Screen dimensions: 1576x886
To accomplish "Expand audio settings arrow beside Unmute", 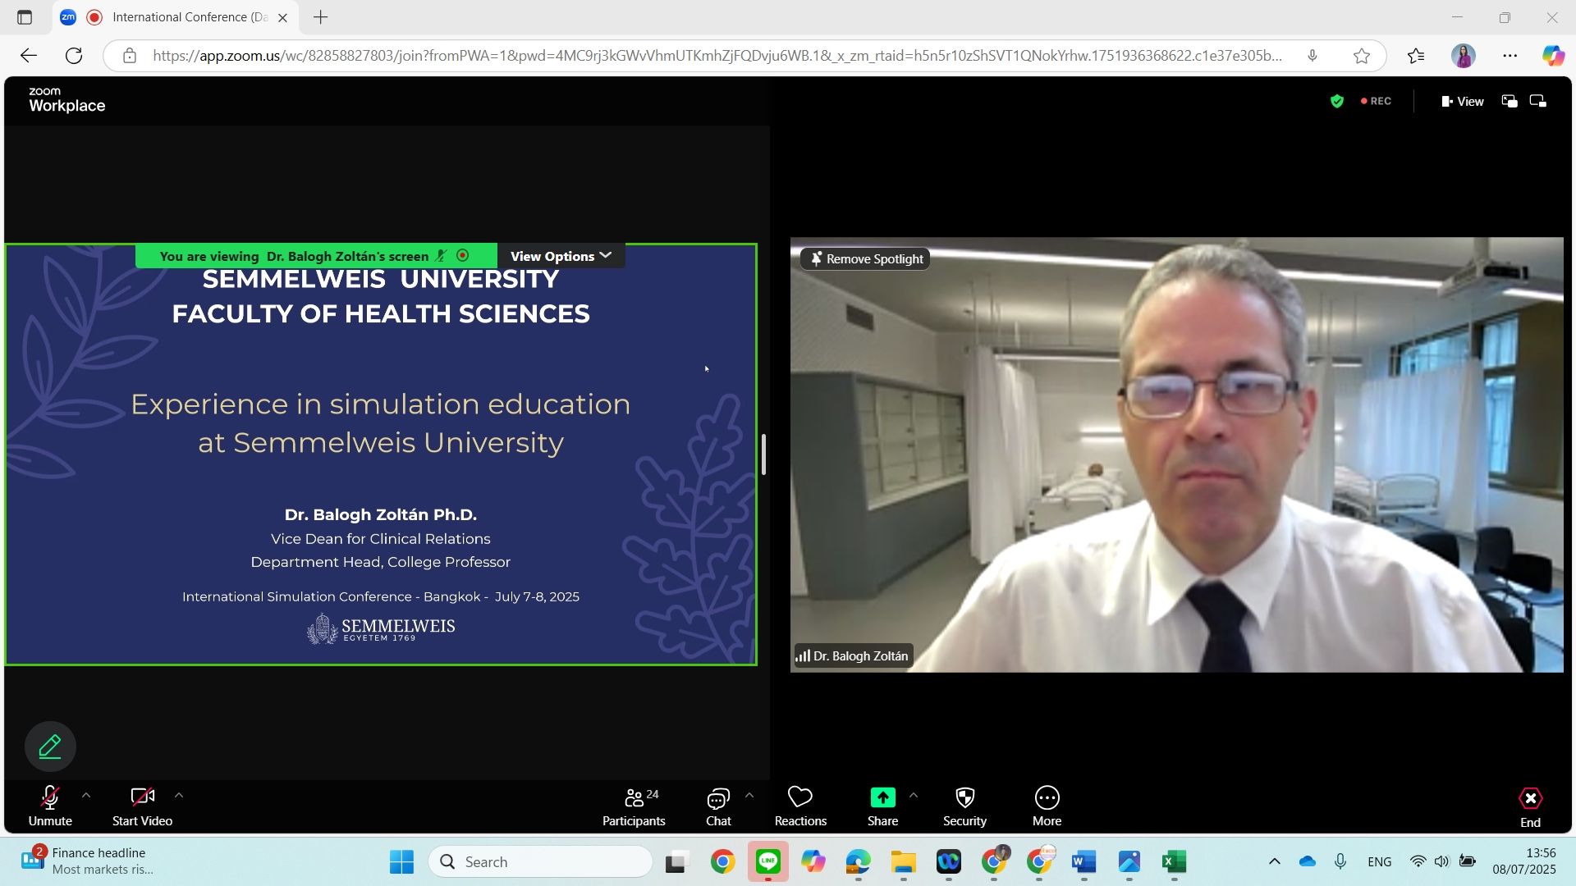I will (x=86, y=795).
